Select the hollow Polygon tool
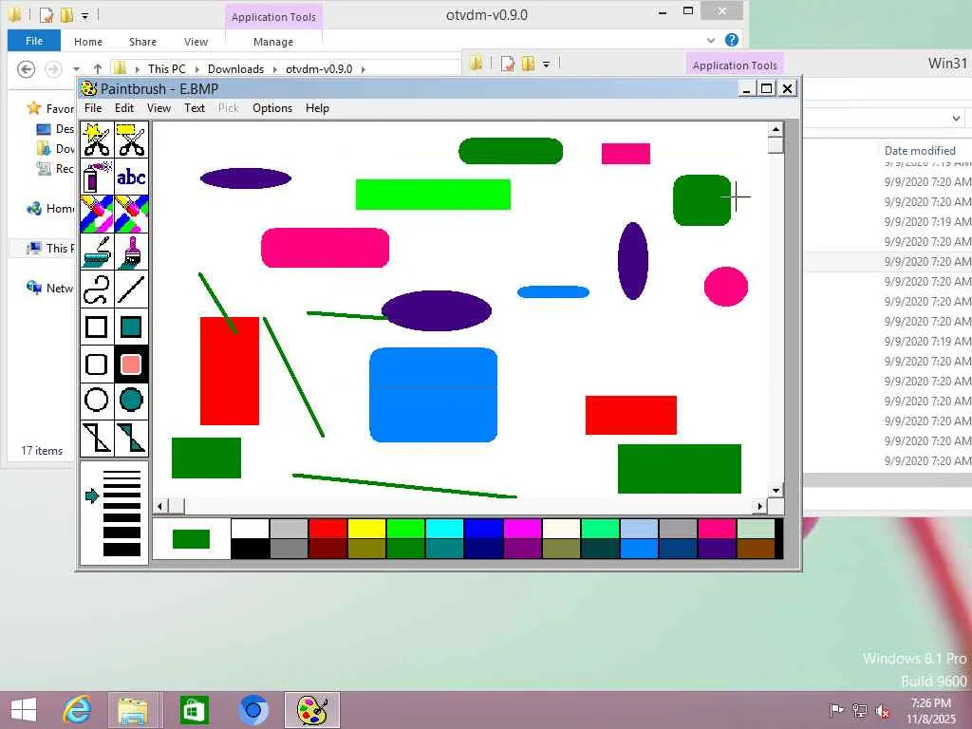Image resolution: width=972 pixels, height=729 pixels. [97, 438]
